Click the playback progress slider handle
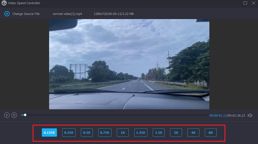This screenshot has width=258, height=144. (25, 115)
